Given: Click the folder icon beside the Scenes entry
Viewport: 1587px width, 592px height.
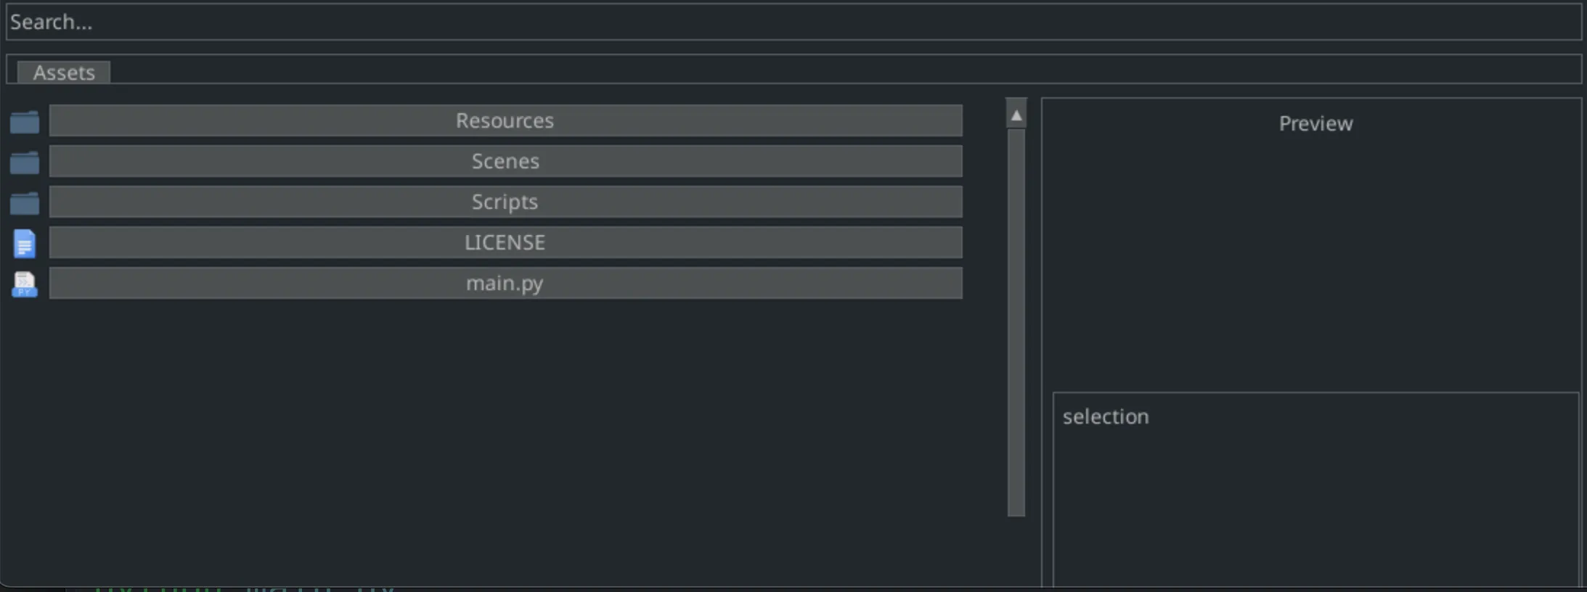Looking at the screenshot, I should click(x=25, y=162).
